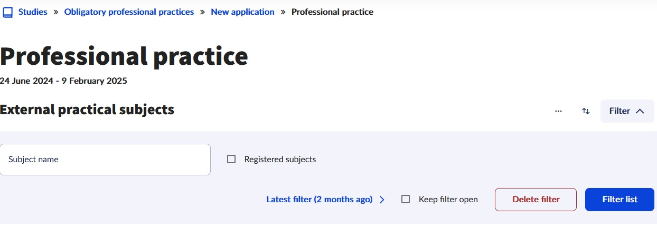Viewport: 657px width, 228px height.
Task: Tick the Registered subjects checkbox
Action: (x=231, y=159)
